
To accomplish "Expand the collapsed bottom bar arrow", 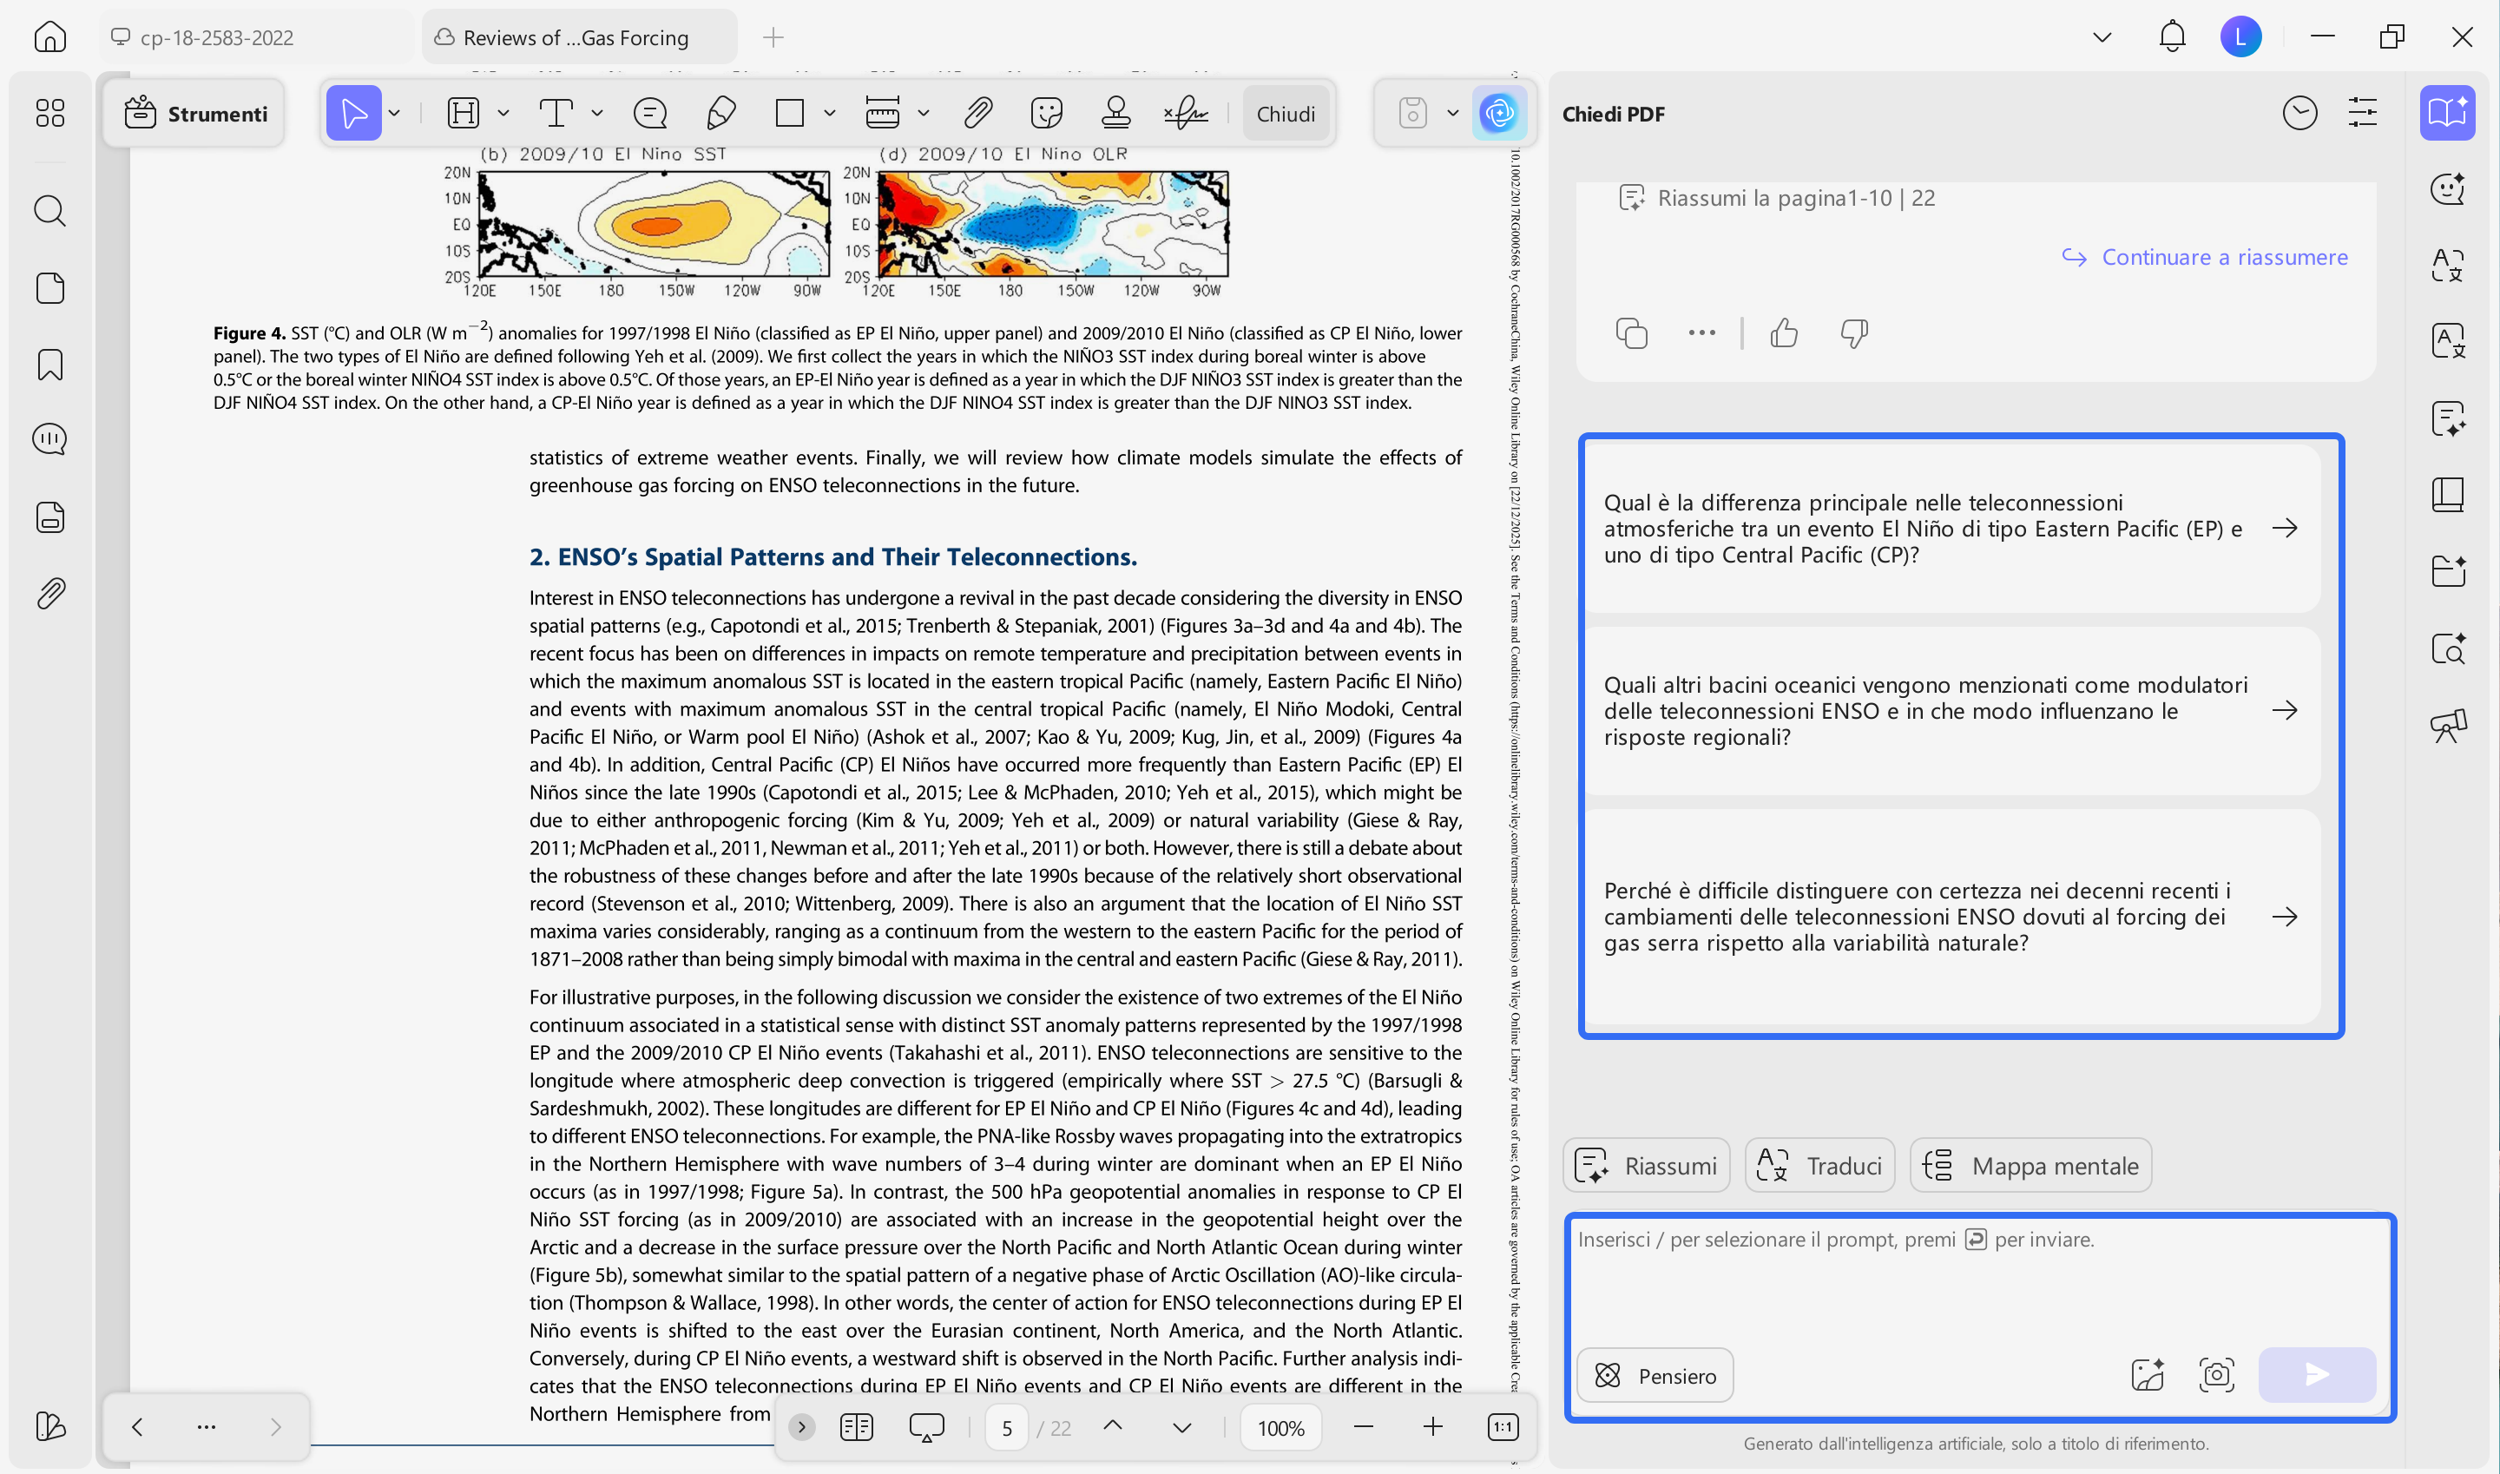I will pyautogui.click(x=801, y=1428).
